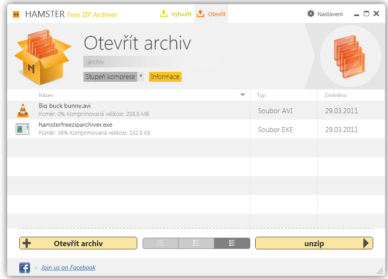Click the resize grip in the window corner
Image resolution: width=388 pixels, height=279 pixels.
click(x=380, y=271)
